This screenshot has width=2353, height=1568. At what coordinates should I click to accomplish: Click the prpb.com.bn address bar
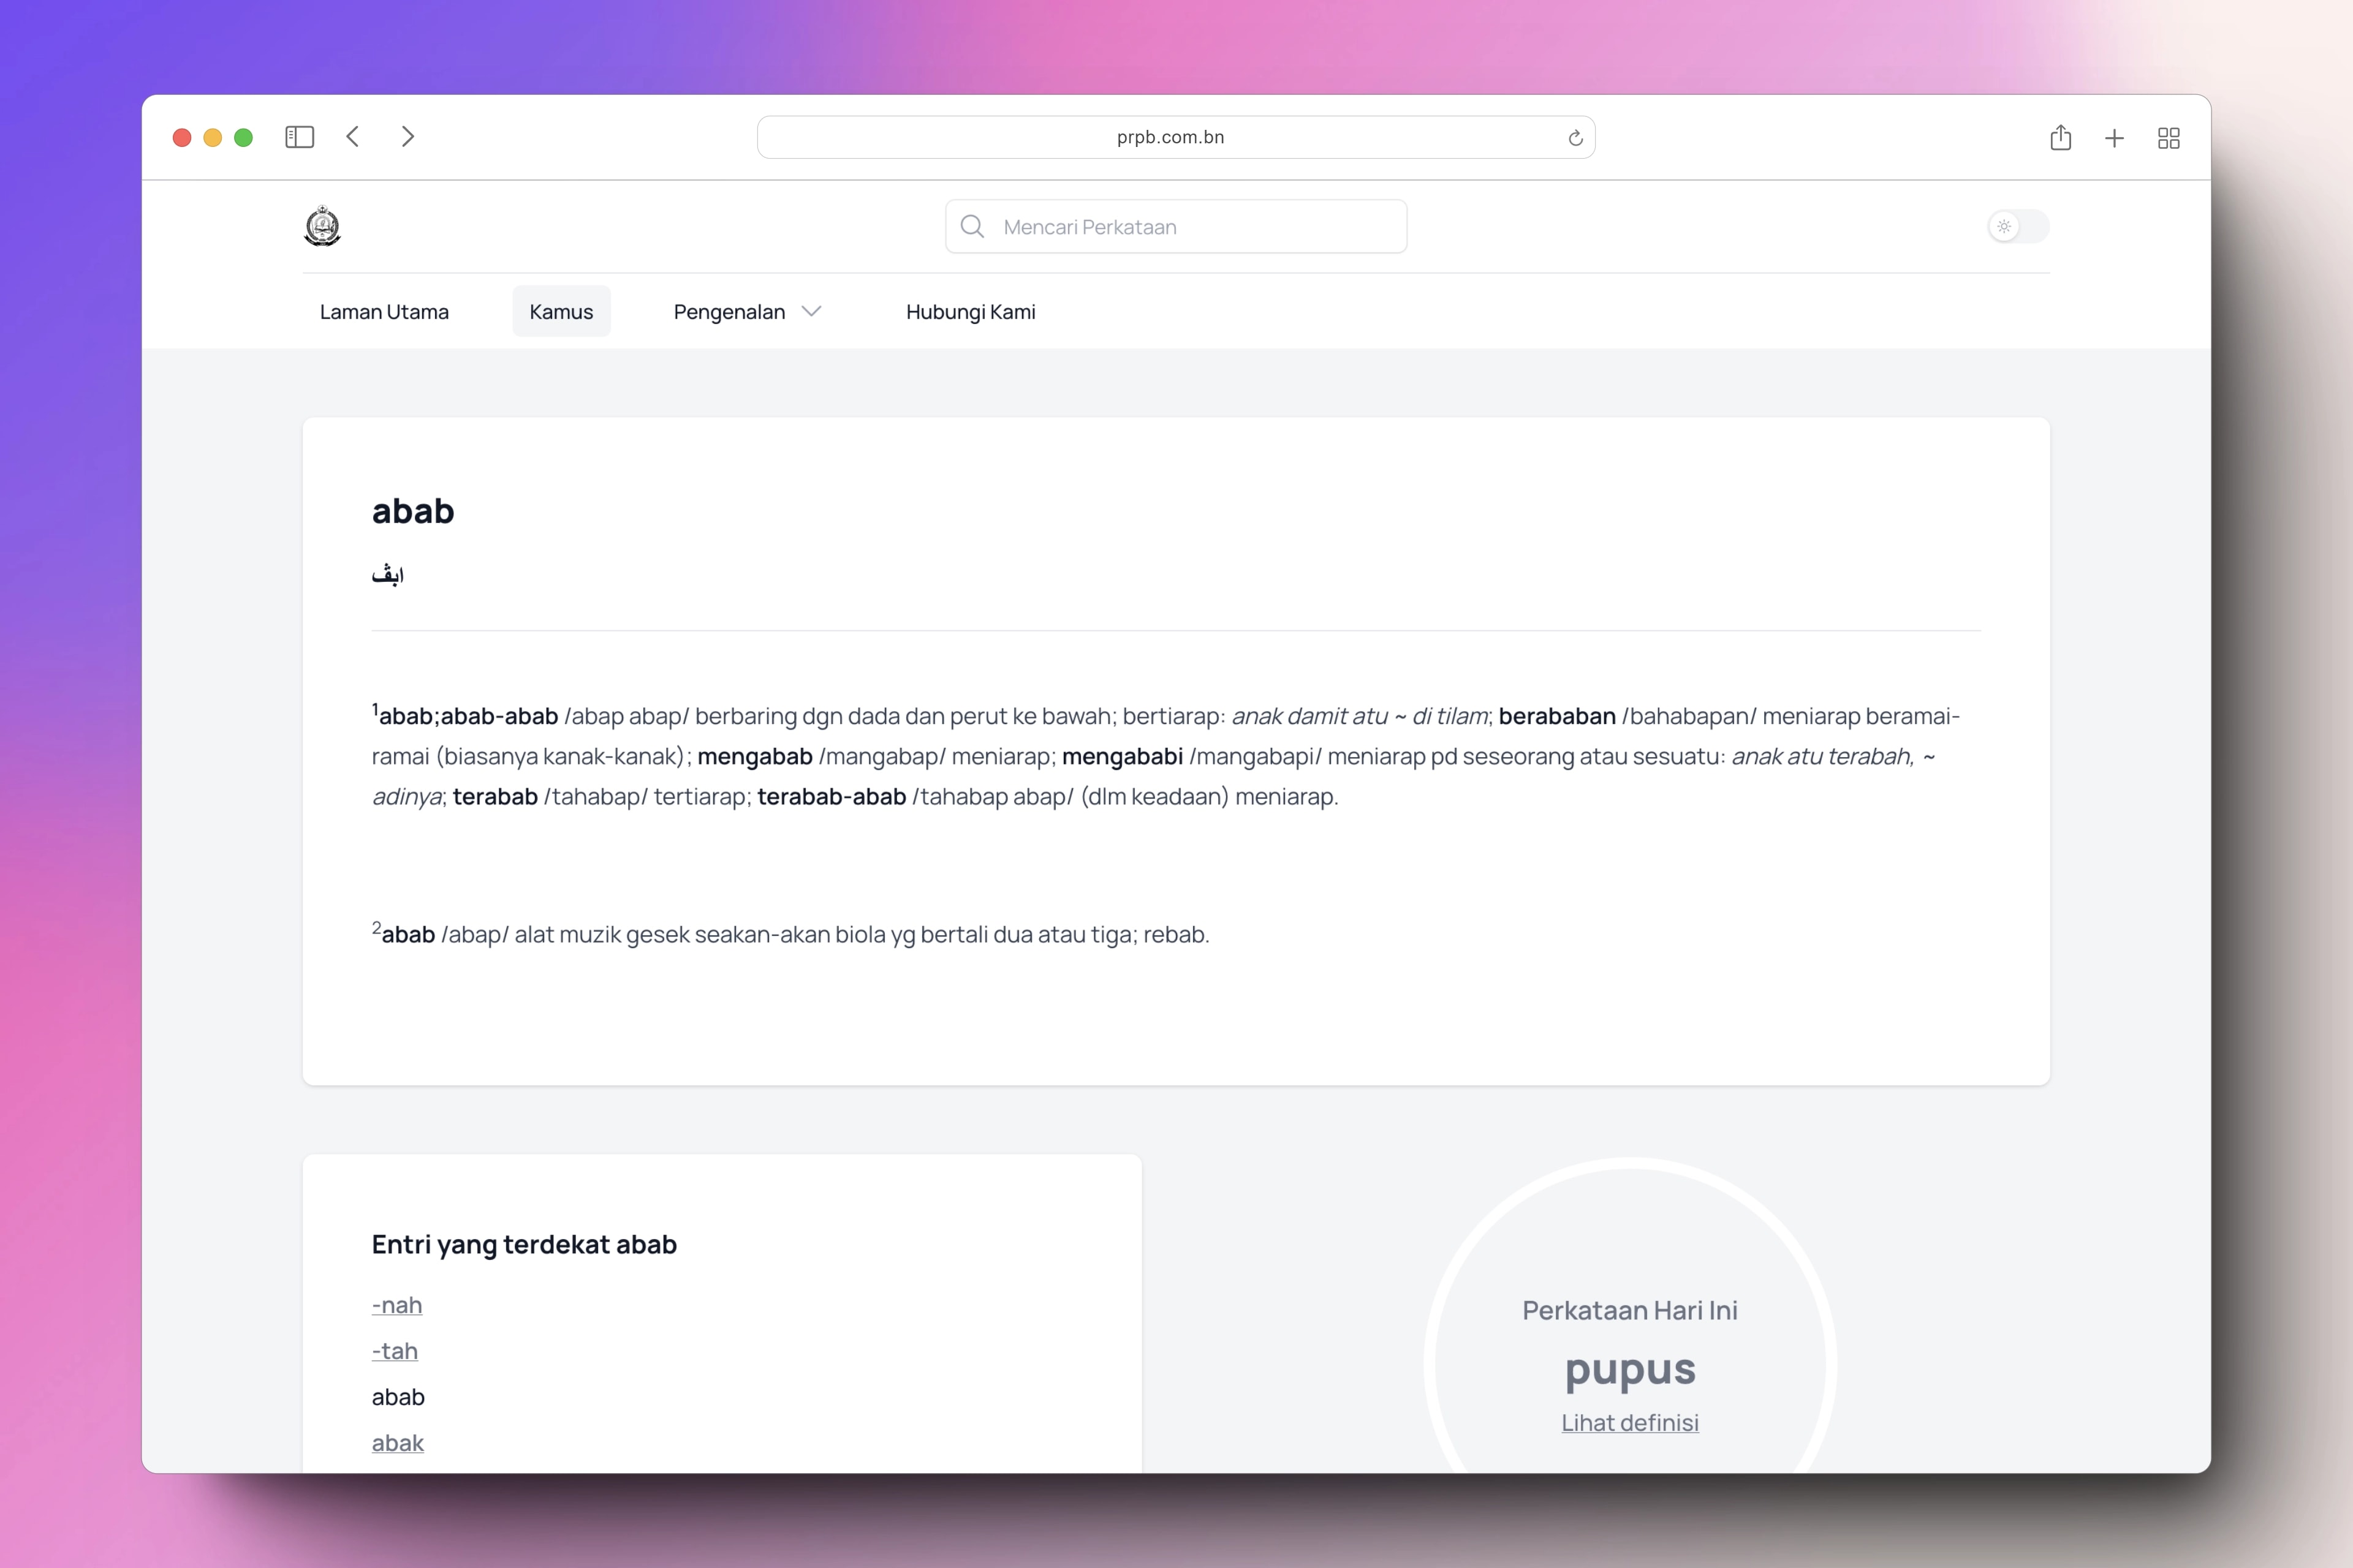click(1175, 137)
